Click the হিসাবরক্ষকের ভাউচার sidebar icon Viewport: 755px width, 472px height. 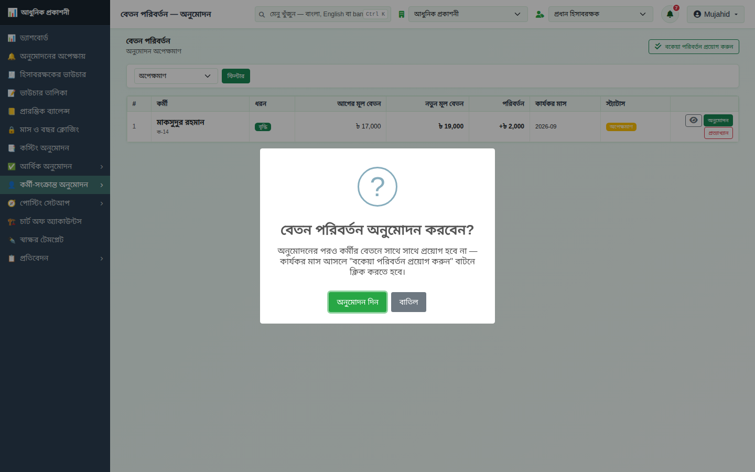point(12,74)
